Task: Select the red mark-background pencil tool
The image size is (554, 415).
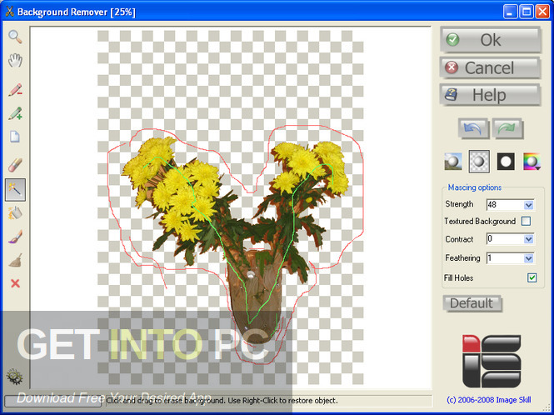Action: 15,90
